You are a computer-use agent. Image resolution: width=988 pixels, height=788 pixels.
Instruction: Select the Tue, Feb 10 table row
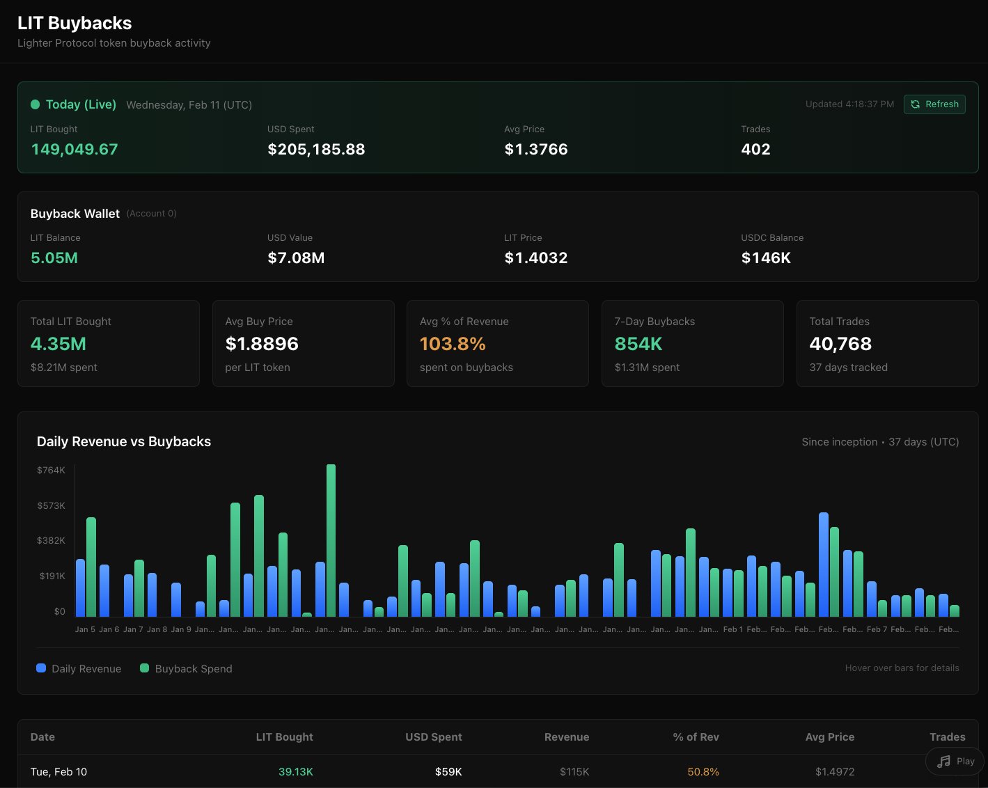click(x=59, y=771)
